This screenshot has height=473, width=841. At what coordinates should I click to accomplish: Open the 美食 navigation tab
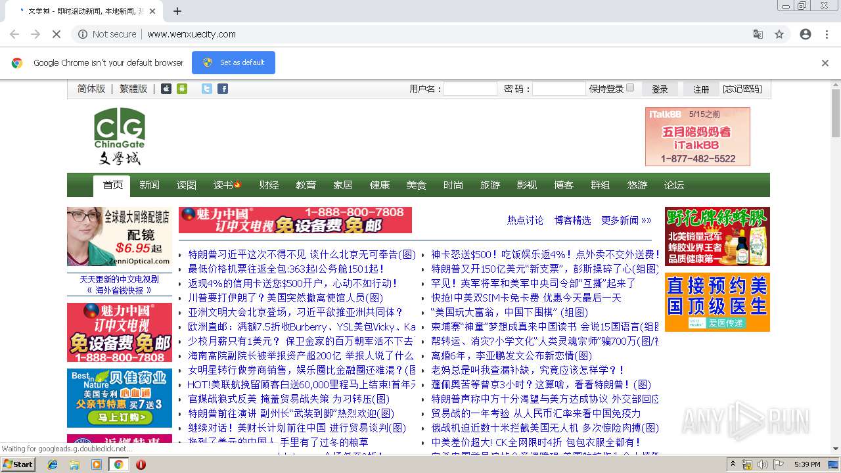(x=416, y=185)
